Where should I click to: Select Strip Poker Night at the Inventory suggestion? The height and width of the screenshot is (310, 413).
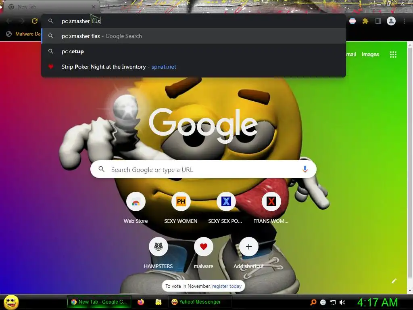194,67
